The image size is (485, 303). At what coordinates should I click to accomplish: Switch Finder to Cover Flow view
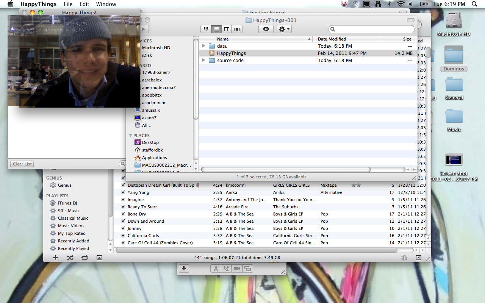tap(237, 29)
